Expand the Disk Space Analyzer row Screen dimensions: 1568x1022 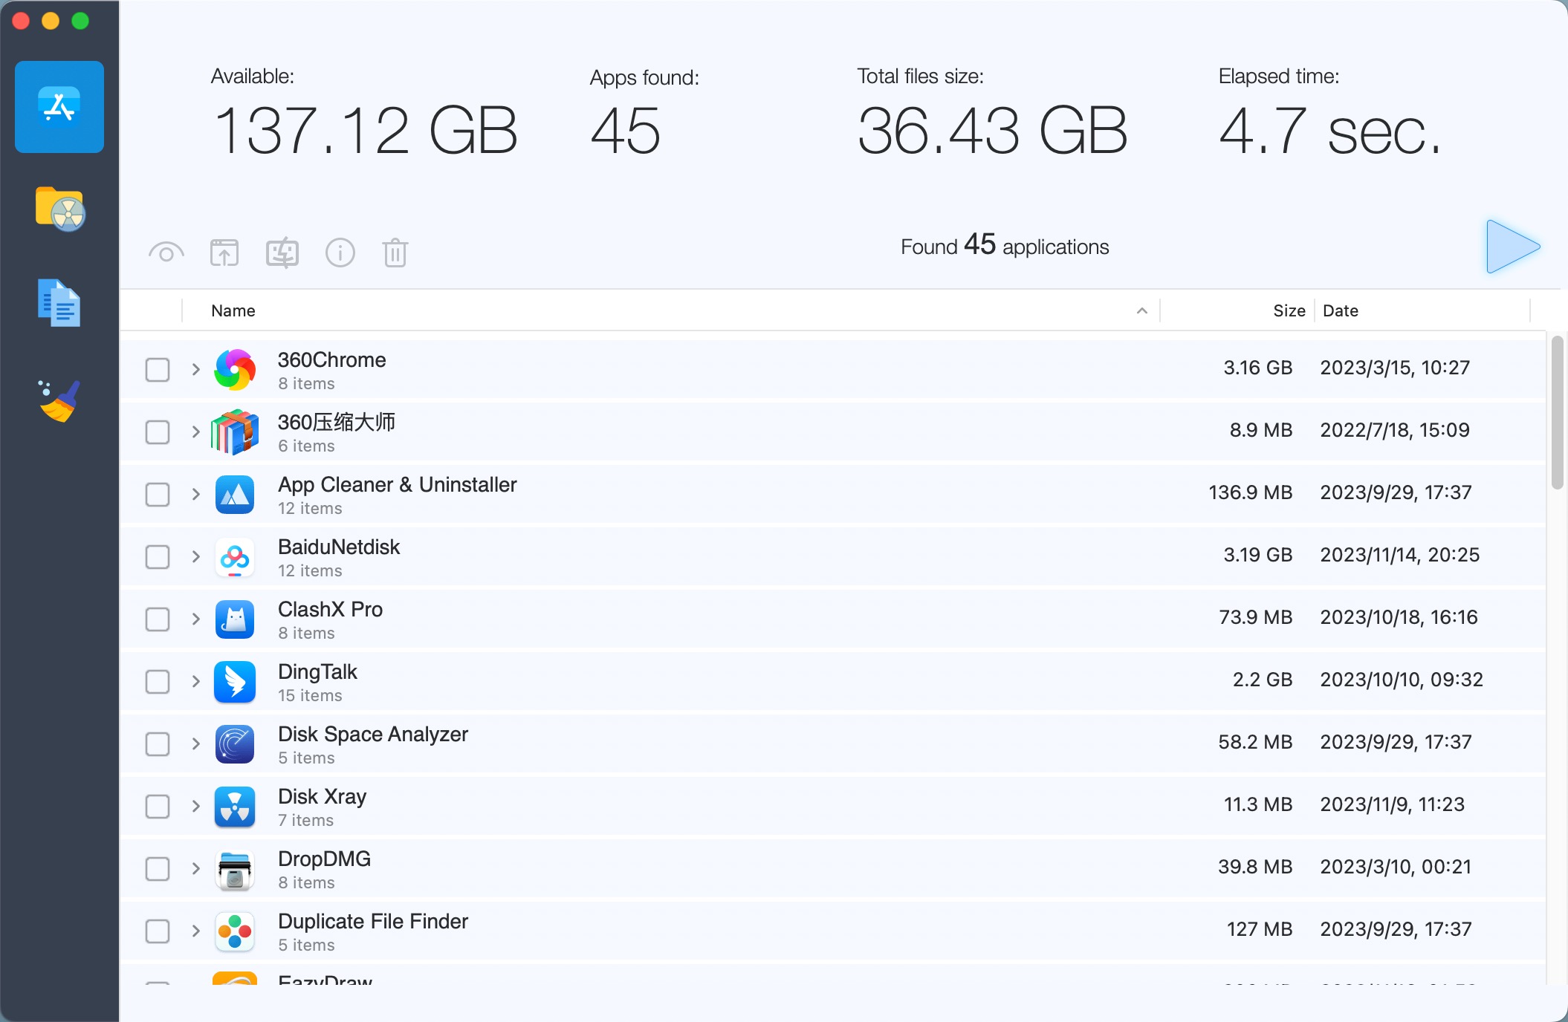(195, 743)
